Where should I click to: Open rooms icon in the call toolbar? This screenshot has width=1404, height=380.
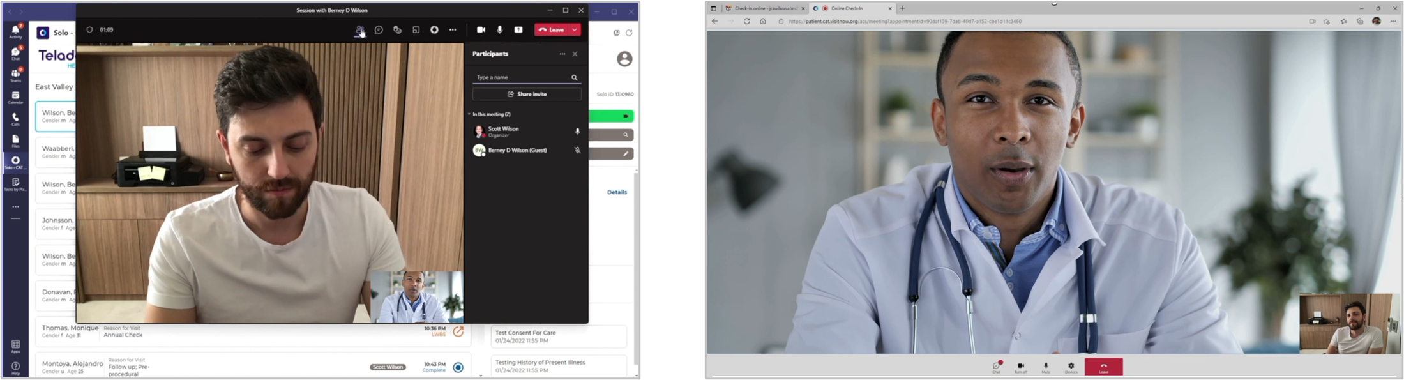[x=416, y=30]
